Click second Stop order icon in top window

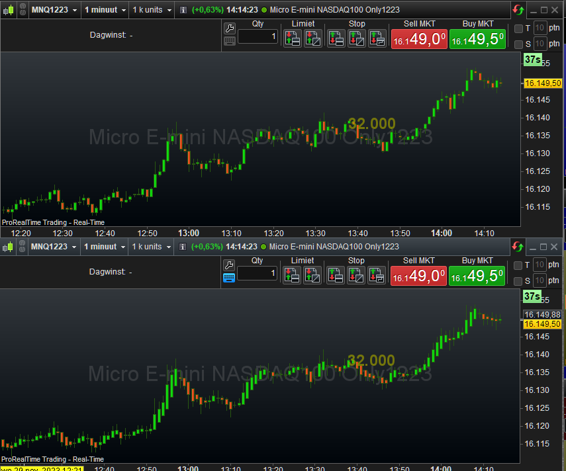357,38
